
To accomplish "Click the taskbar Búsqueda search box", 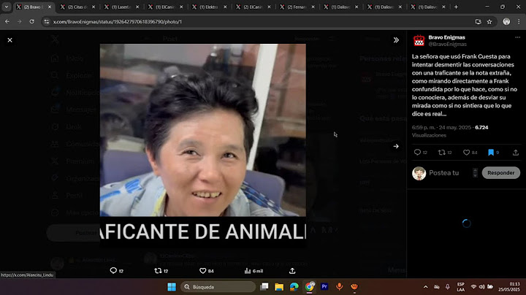I will (x=218, y=287).
